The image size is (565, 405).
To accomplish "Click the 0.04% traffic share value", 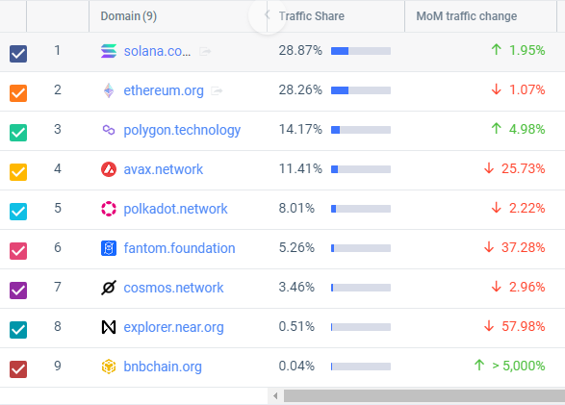I will 296,367.
